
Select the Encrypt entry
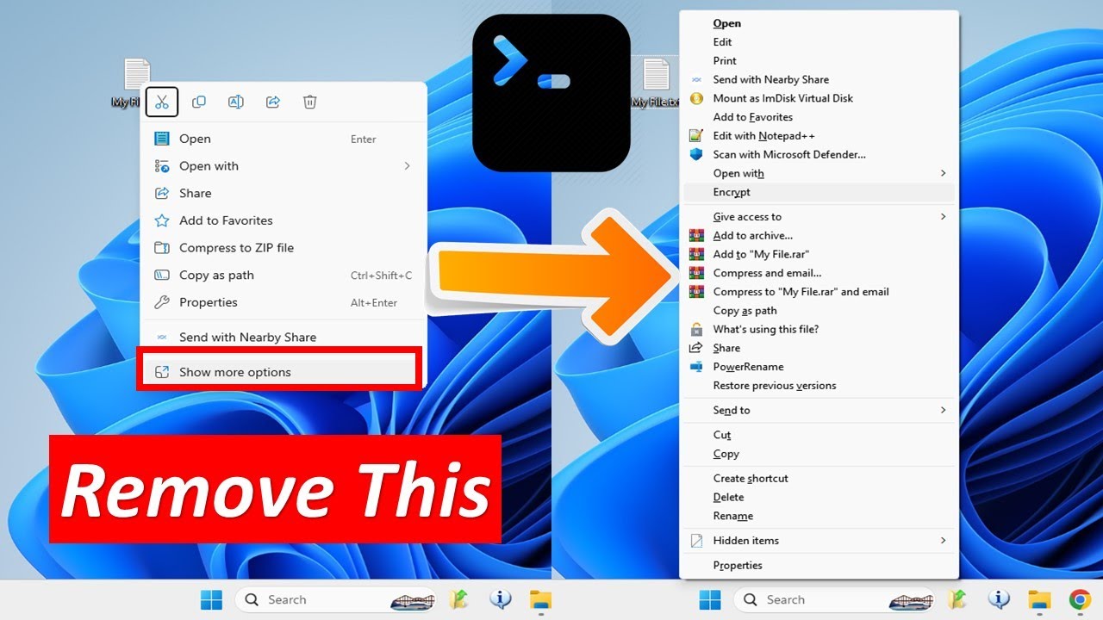[819, 193]
